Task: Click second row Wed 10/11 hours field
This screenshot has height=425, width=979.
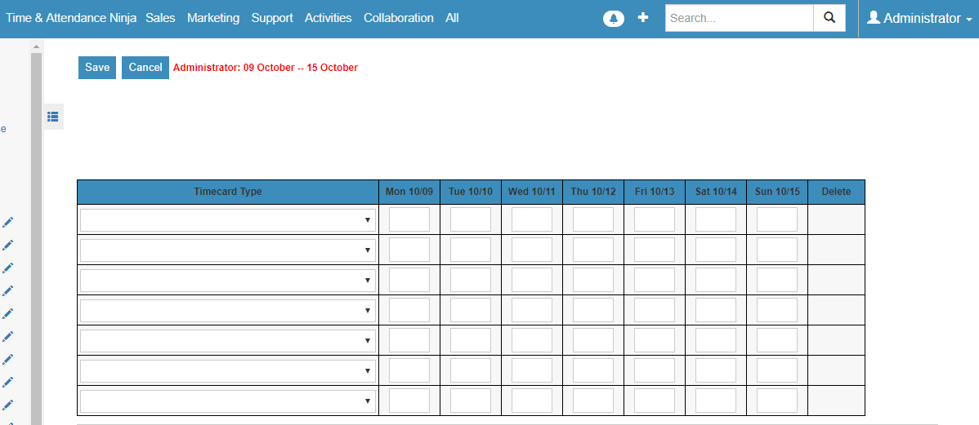Action: tap(532, 250)
